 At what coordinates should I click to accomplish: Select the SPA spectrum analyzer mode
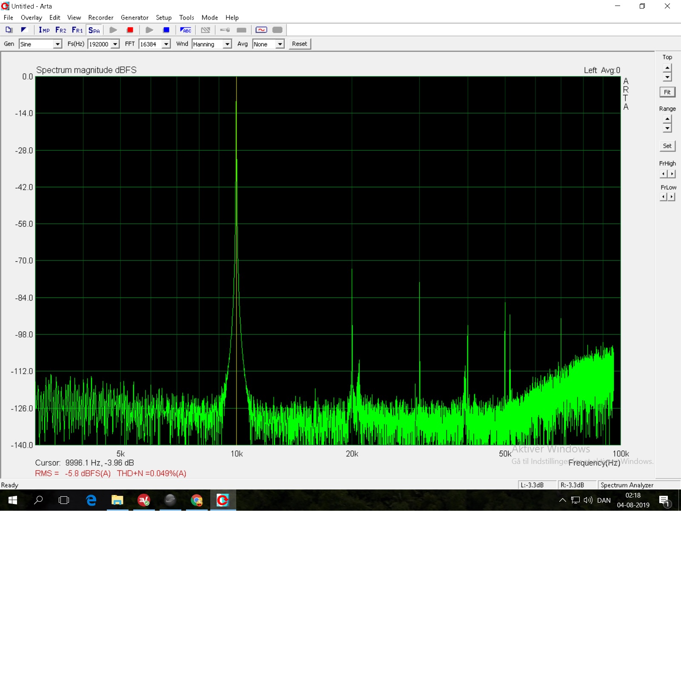pos(94,30)
